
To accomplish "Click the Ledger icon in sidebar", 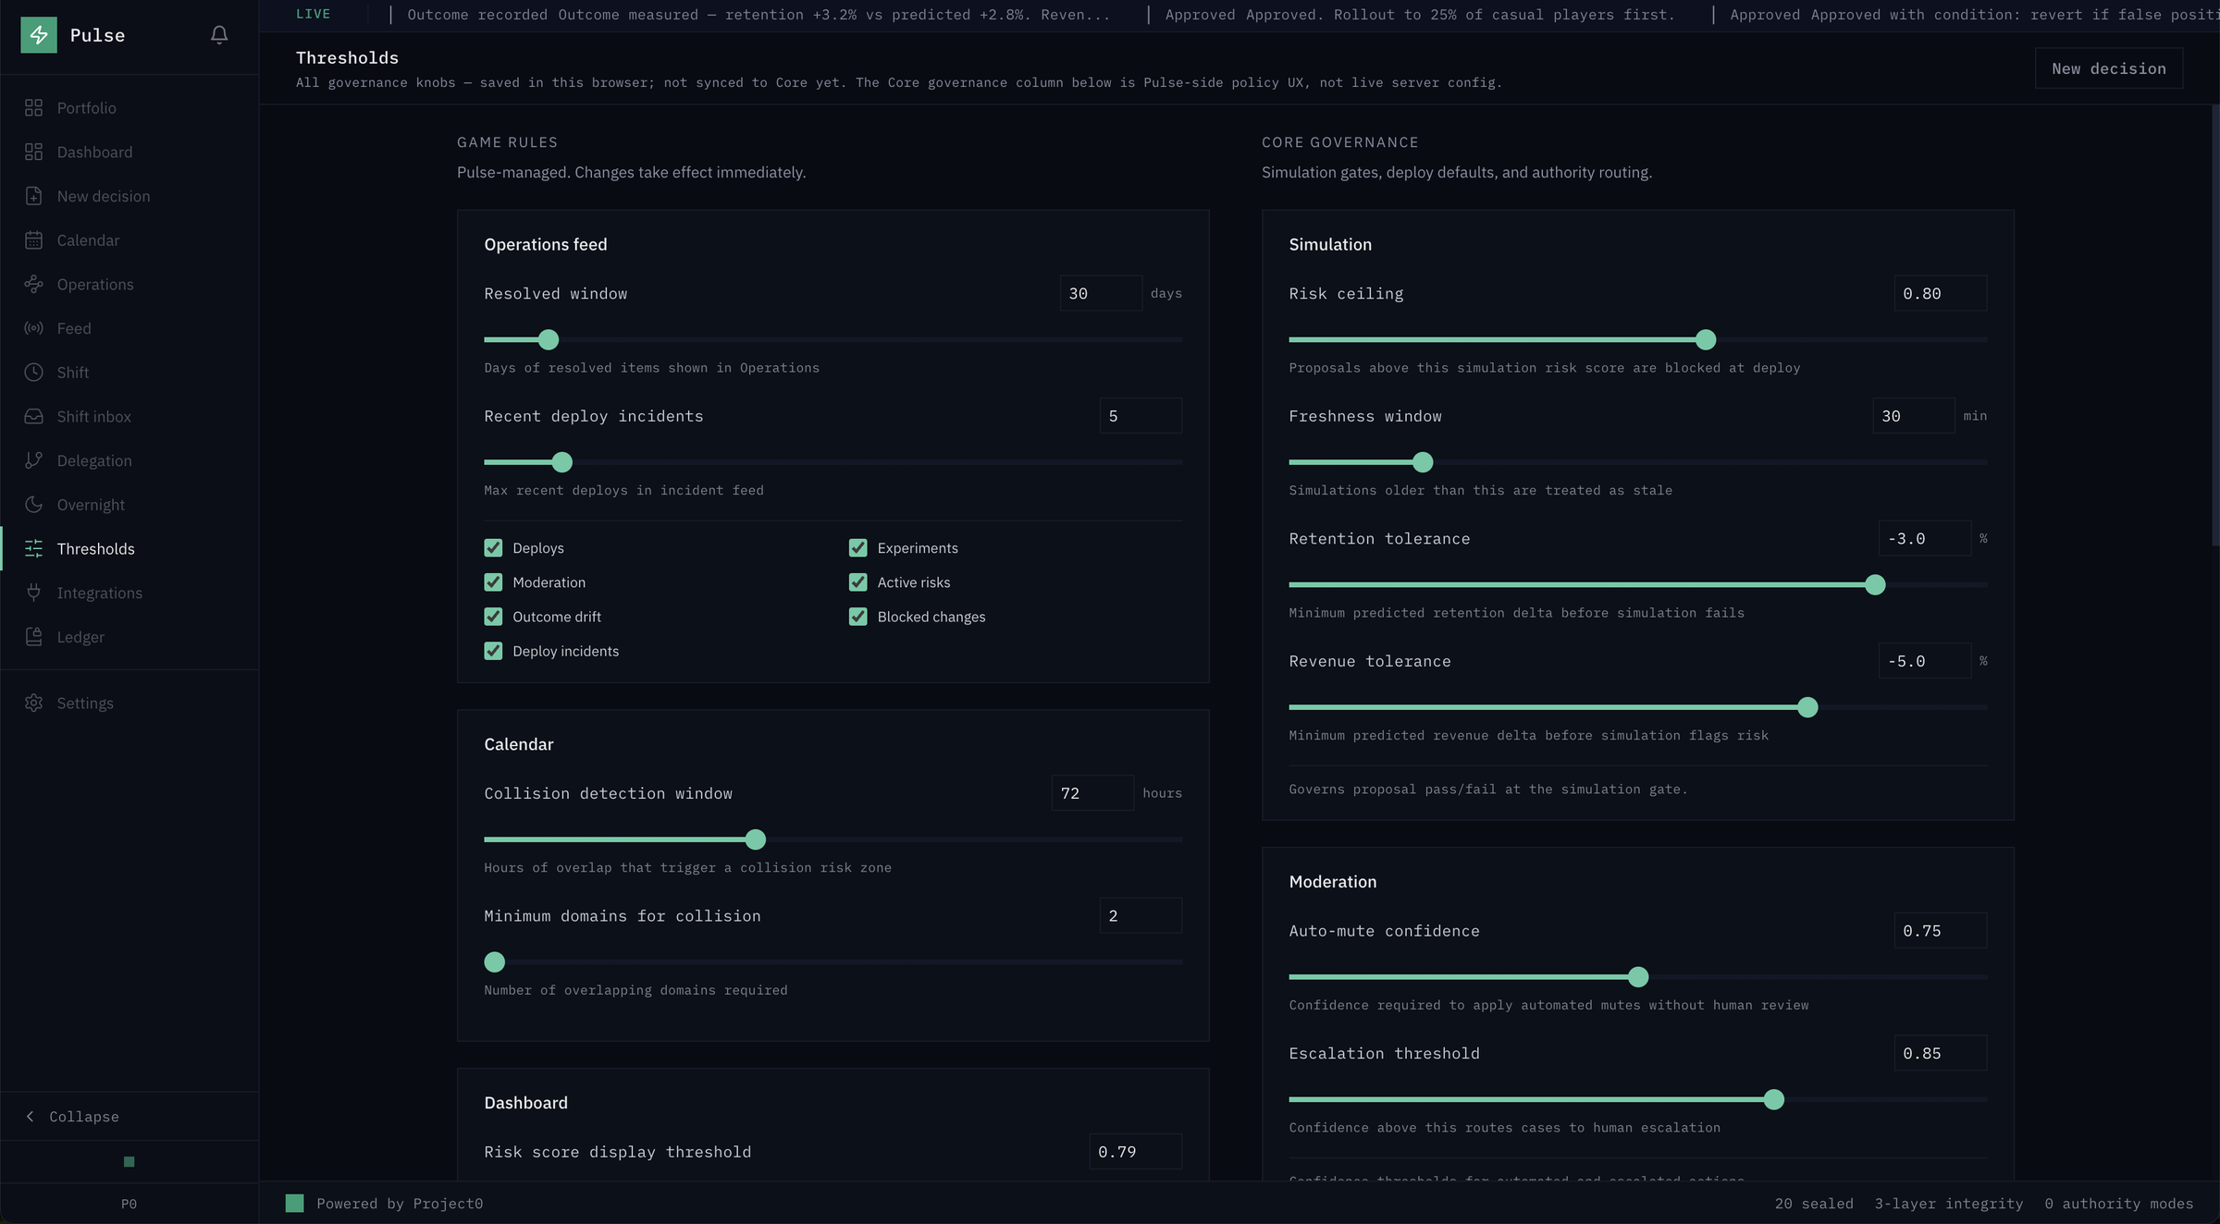I will [34, 637].
